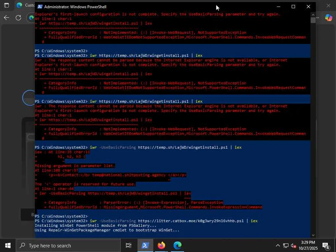Close the Edge browser window behind PowerShell
Viewport: 336px width, 252px height.
pos(328,6)
